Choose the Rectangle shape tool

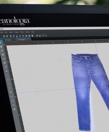[x=8, y=79]
